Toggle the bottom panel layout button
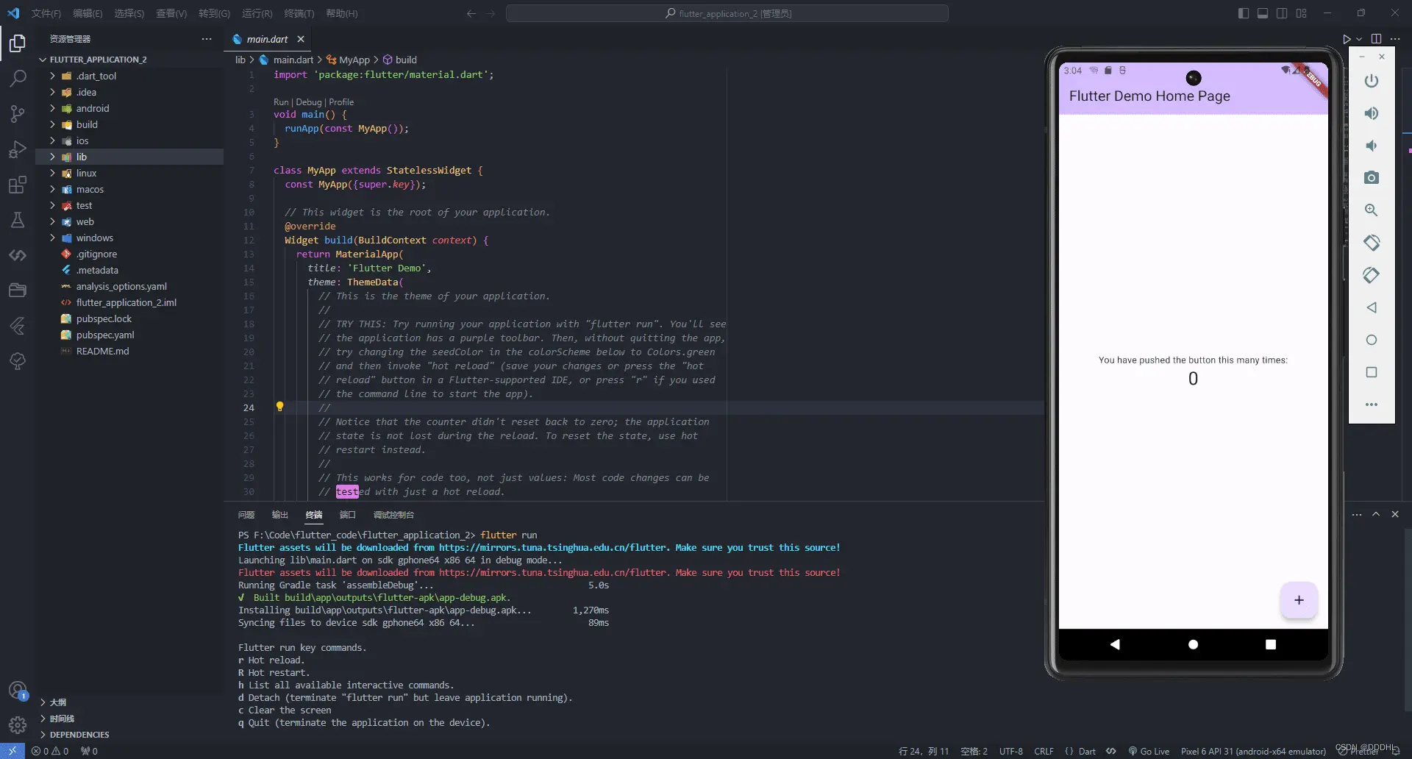This screenshot has width=1412, height=759. click(x=1262, y=13)
